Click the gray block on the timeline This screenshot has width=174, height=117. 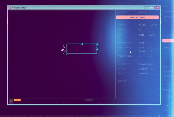pos(89,100)
